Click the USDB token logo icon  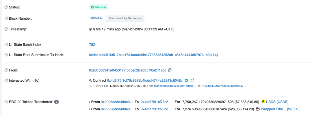click(x=263, y=102)
